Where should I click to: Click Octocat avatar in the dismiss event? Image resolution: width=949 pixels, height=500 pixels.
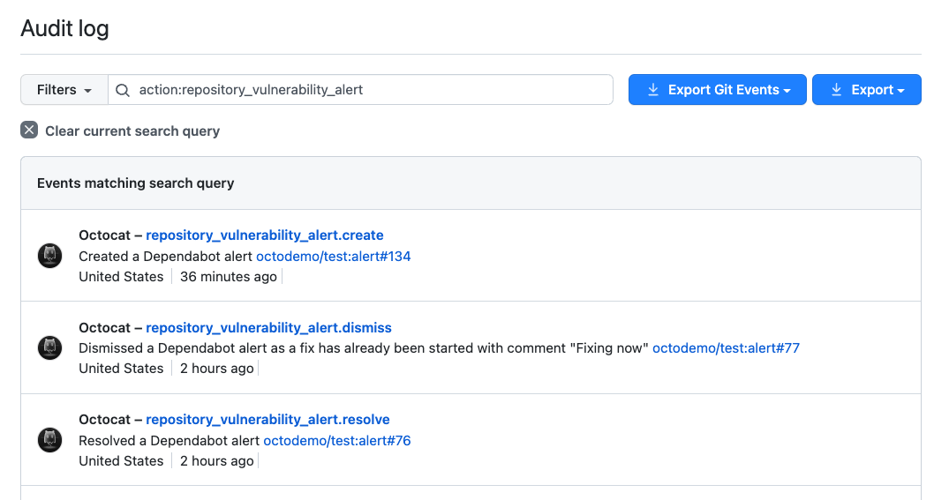[49, 347]
